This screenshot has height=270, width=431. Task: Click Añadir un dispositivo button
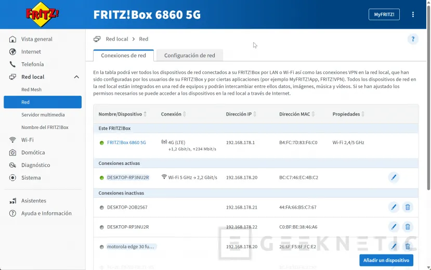[x=386, y=261]
